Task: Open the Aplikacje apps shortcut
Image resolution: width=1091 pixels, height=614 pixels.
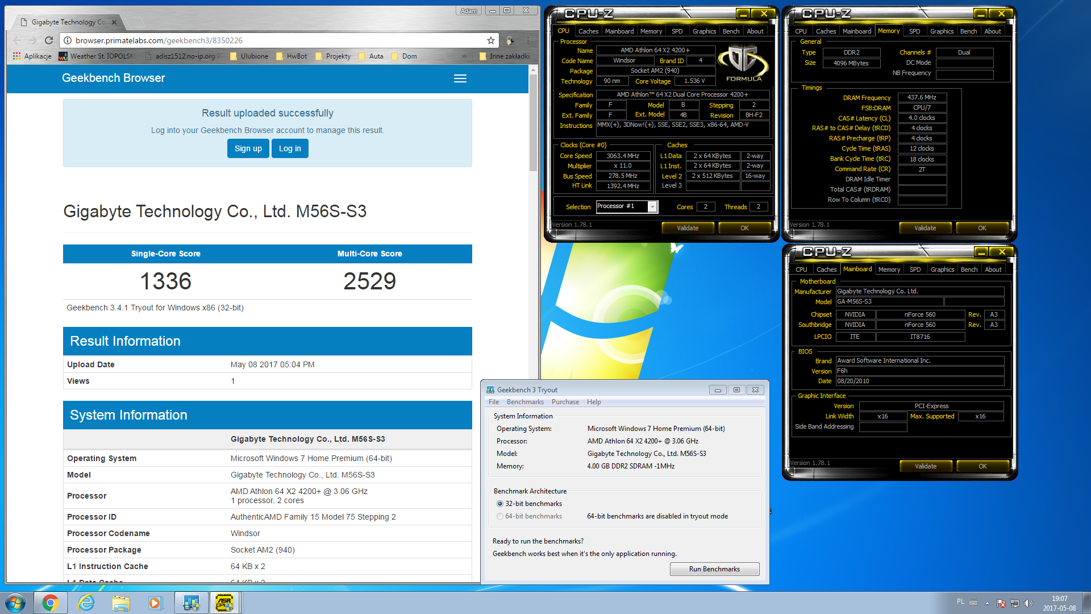Action: 32,56
